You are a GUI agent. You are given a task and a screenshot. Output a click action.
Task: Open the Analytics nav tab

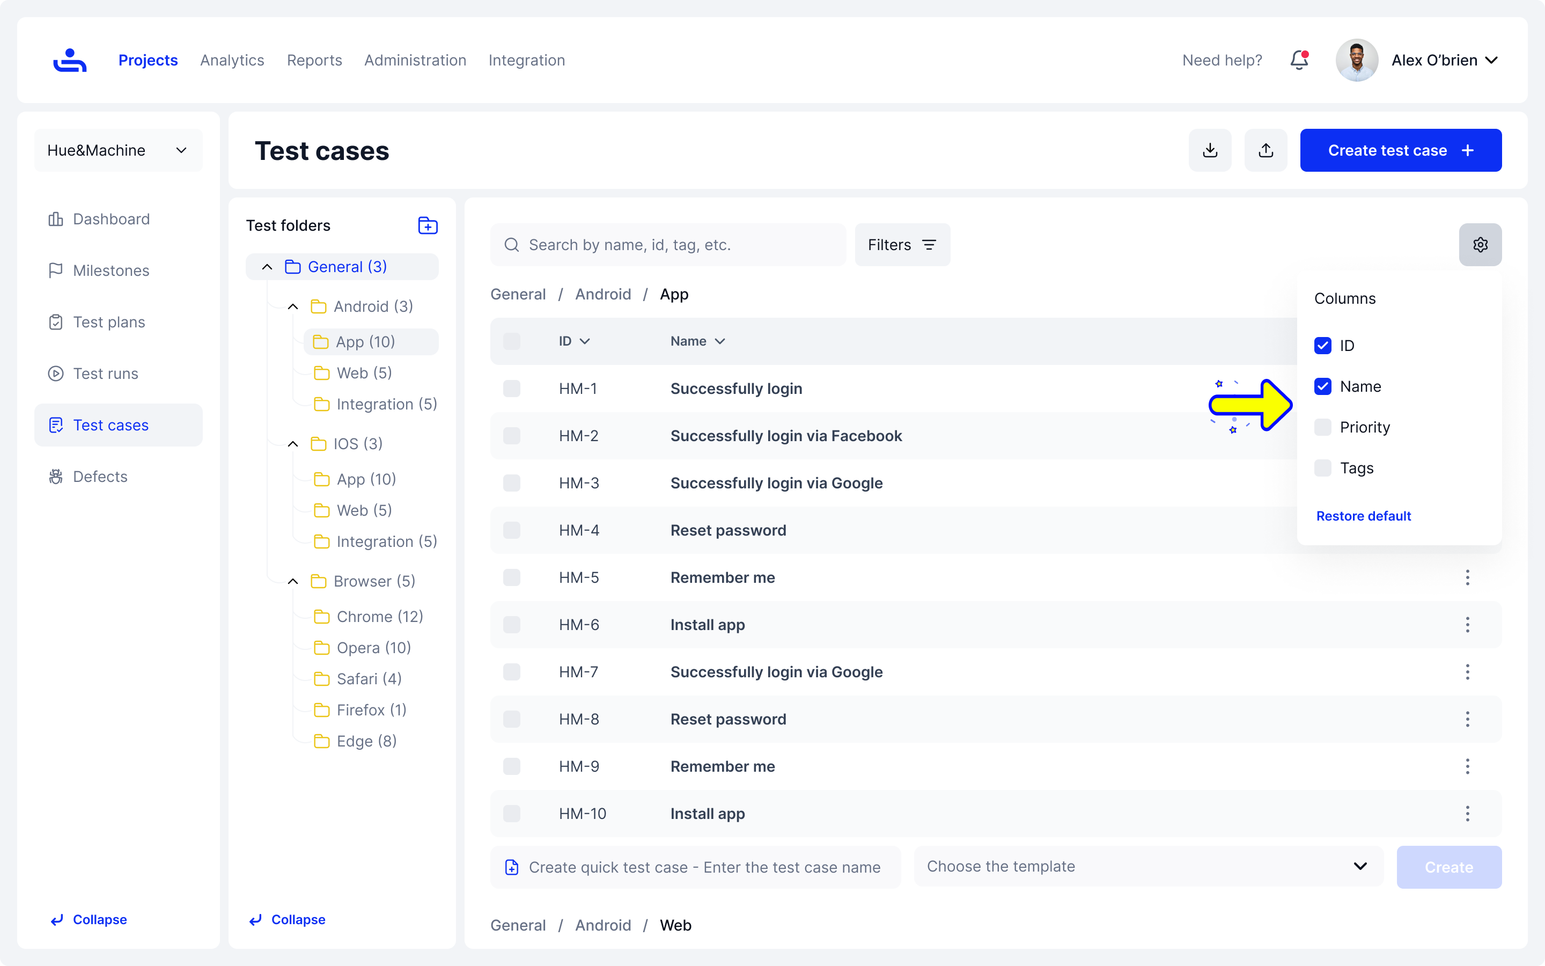(x=232, y=60)
